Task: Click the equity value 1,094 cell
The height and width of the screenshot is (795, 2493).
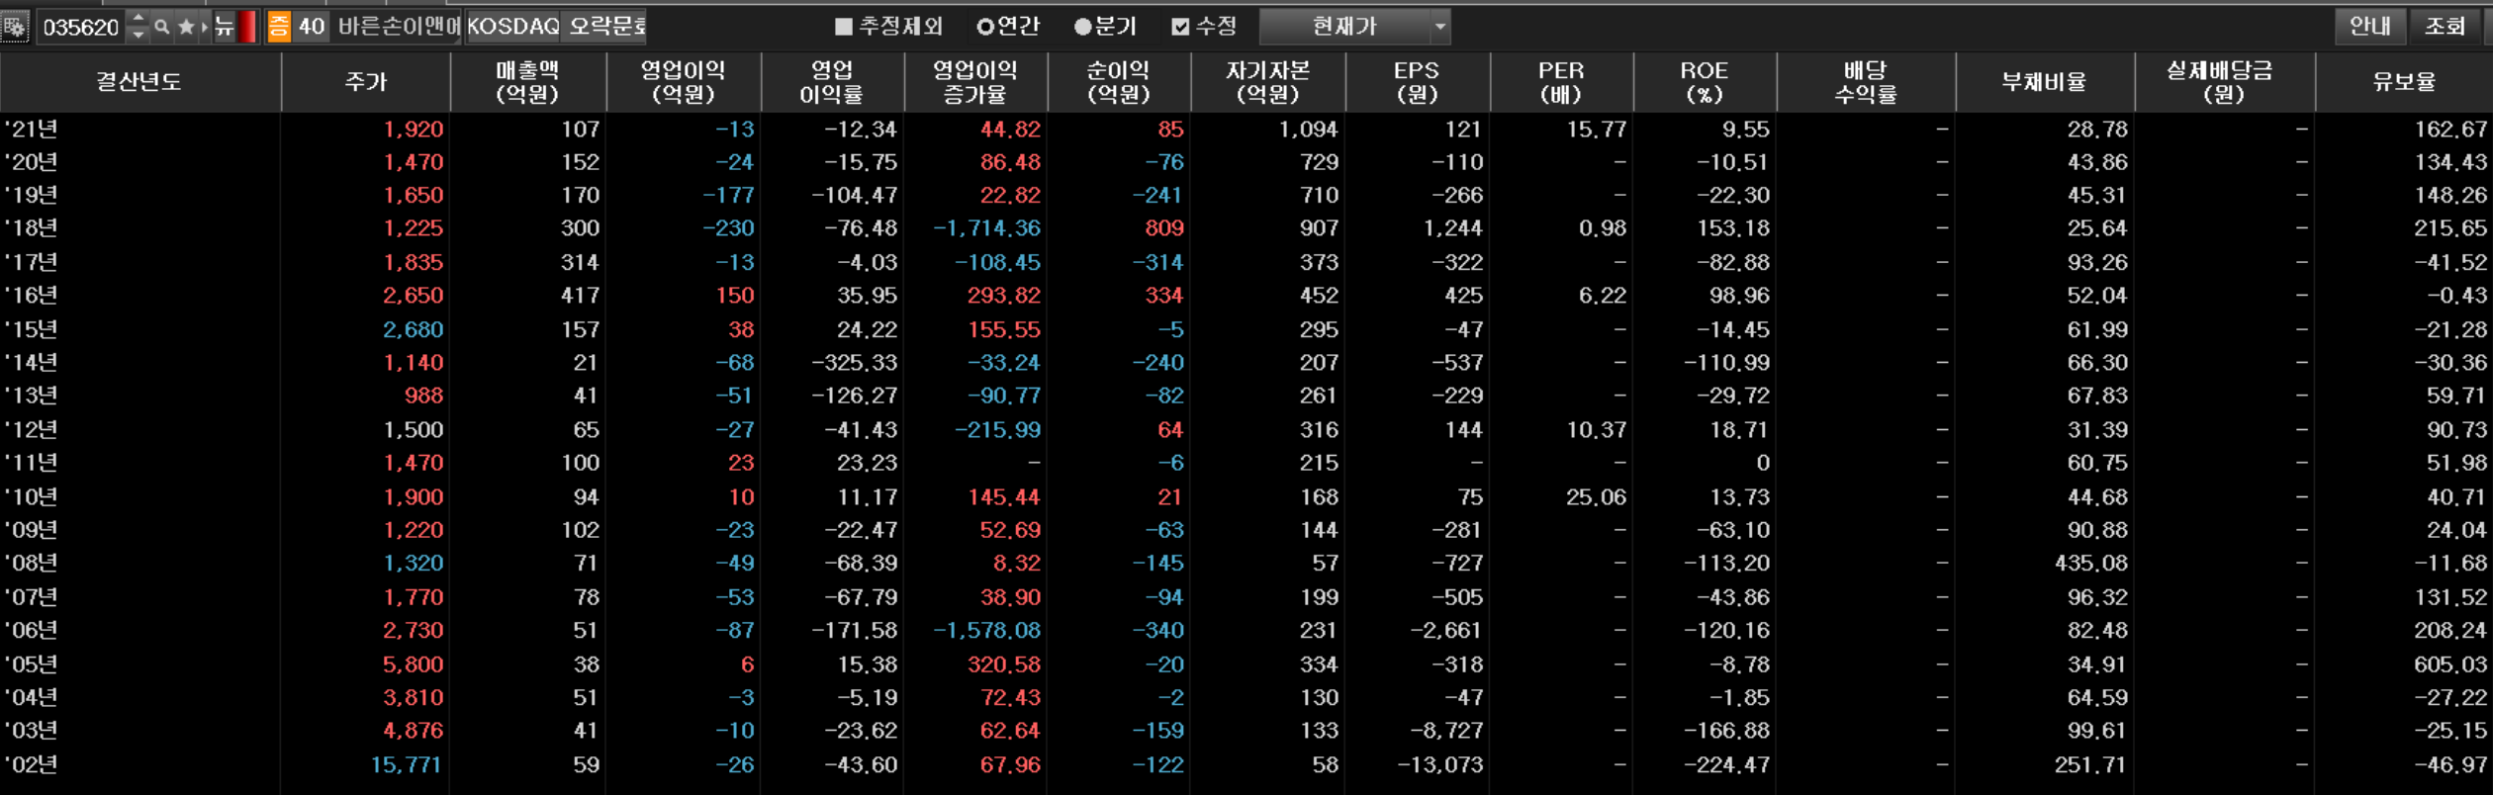Action: pos(1308,130)
